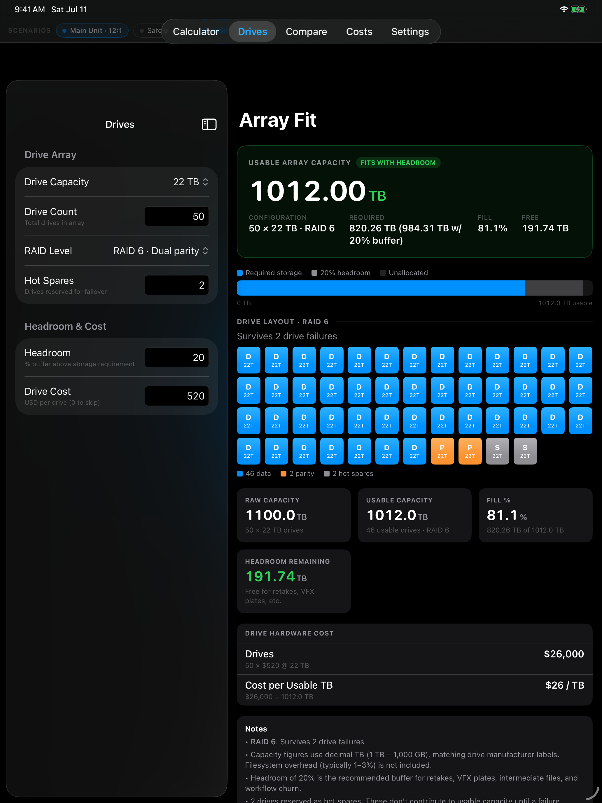Click the 2 parity legend swatch

[283, 474]
